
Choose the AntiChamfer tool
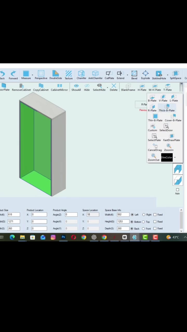click(x=95, y=75)
